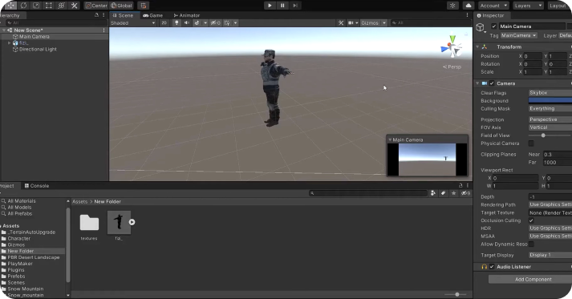572x299 pixels.
Task: Select the combined Transform tool
Action: tap(61, 6)
